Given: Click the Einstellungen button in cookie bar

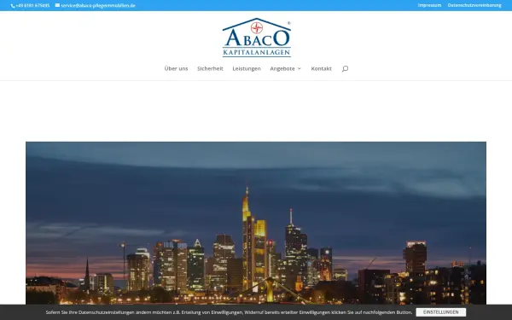Looking at the screenshot, I should 441,312.
